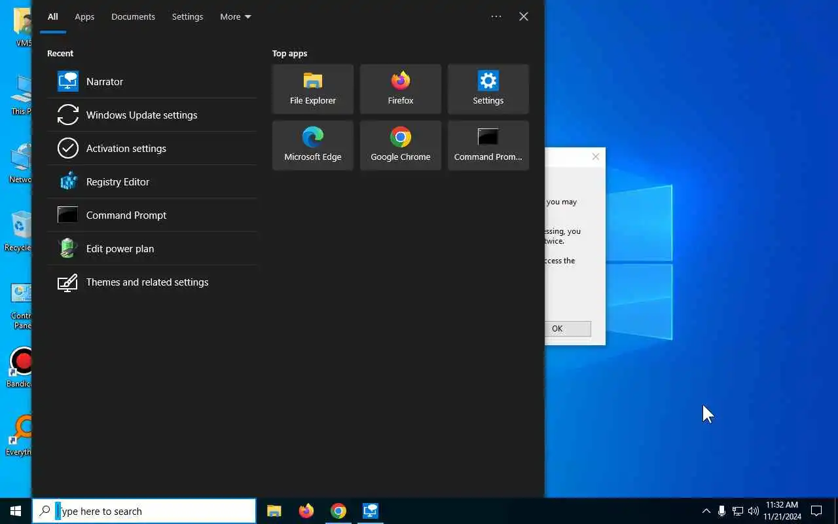Open search panel options ellipsis menu
Image resolution: width=838 pixels, height=524 pixels.
[x=496, y=16]
